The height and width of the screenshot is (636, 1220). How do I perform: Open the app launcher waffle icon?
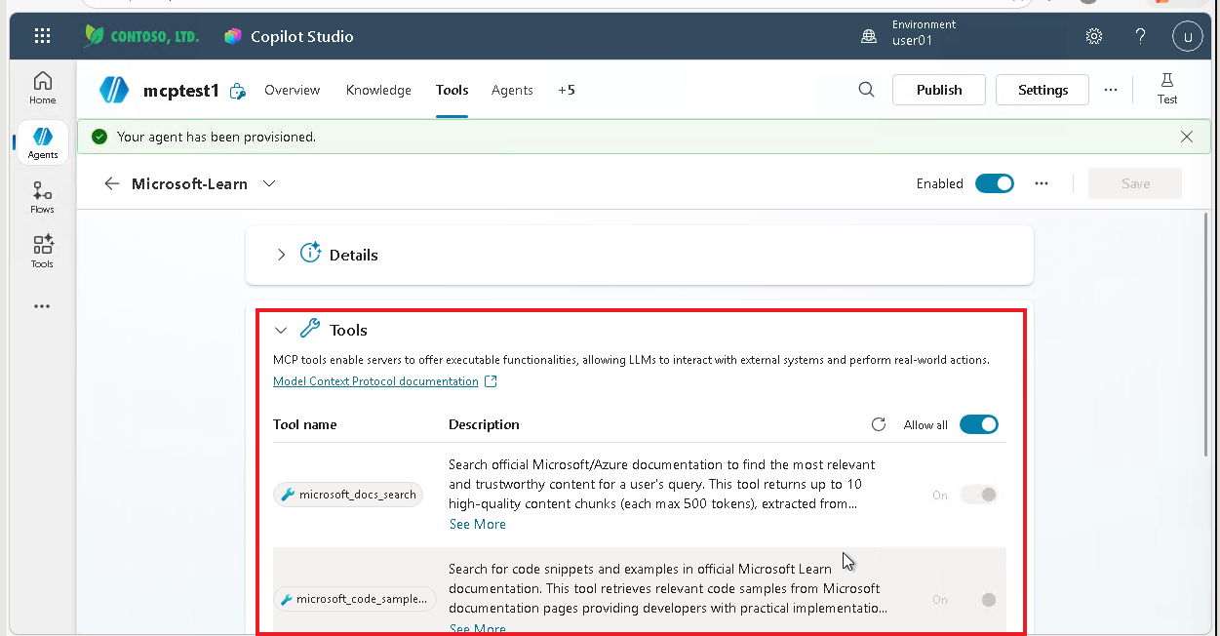(42, 36)
